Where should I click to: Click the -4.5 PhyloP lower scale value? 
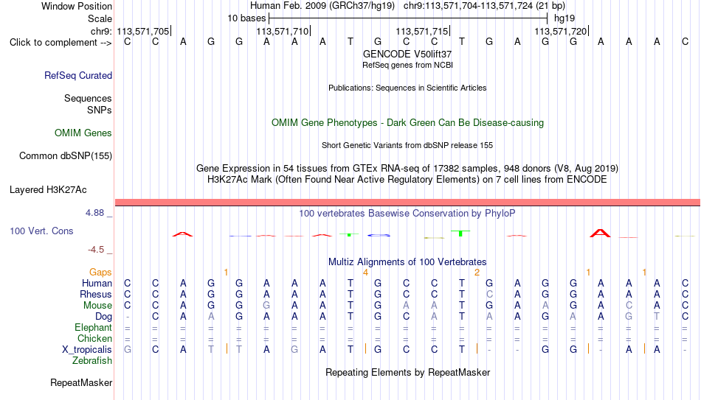pyautogui.click(x=96, y=250)
